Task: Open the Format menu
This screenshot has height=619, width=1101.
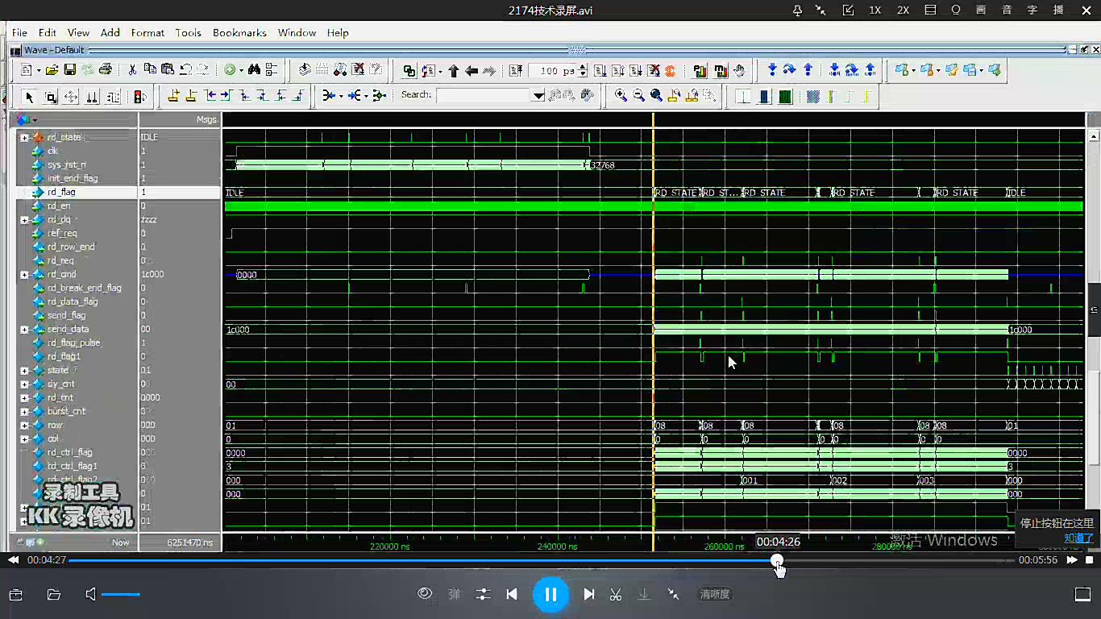Action: [147, 32]
